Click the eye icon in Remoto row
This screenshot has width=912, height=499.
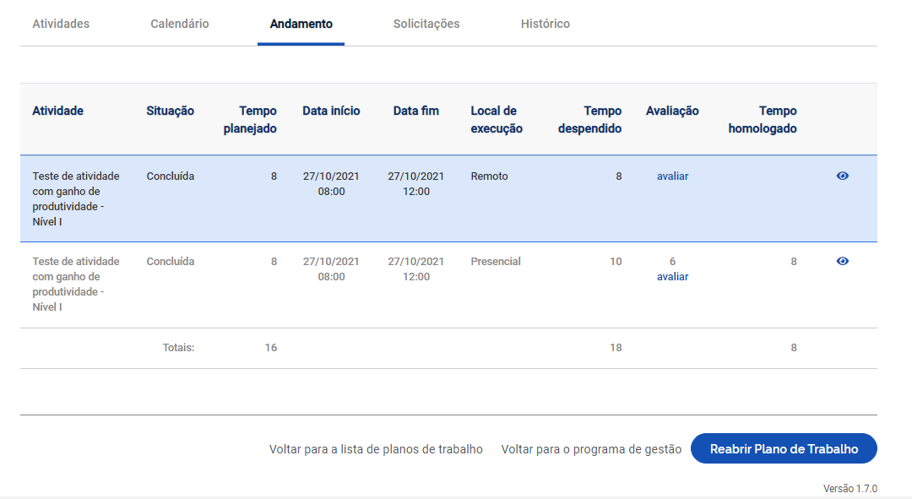[x=842, y=176]
